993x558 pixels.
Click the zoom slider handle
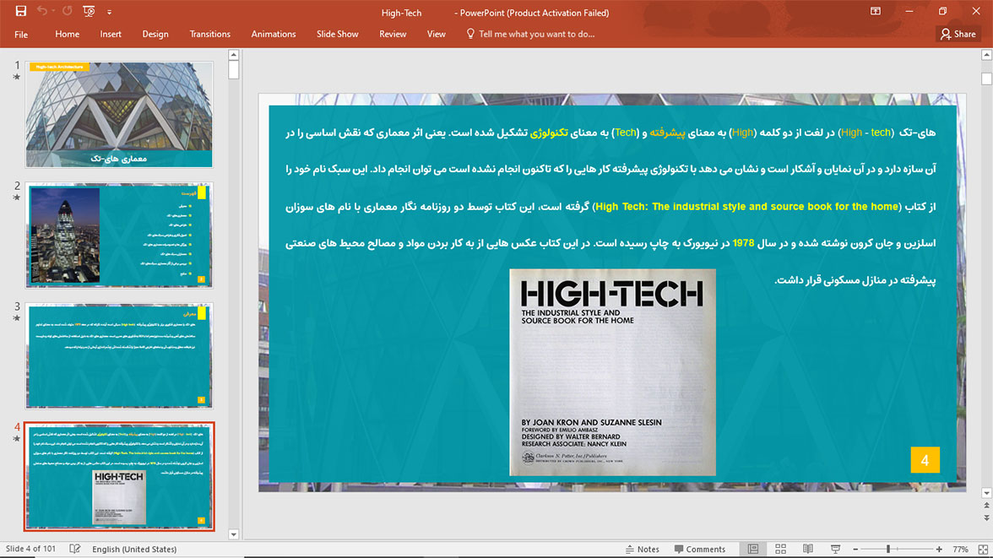(888, 549)
